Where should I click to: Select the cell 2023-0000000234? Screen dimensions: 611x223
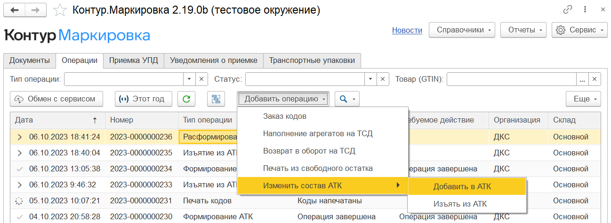141,169
